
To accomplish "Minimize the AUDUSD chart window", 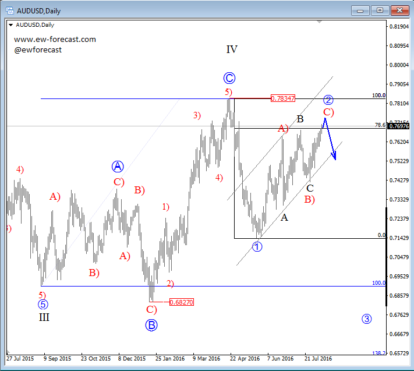I will point(360,10).
